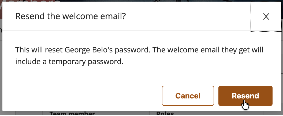Click the empty footer area left of Cancel
This screenshot has height=116, width=283.
tap(80, 96)
